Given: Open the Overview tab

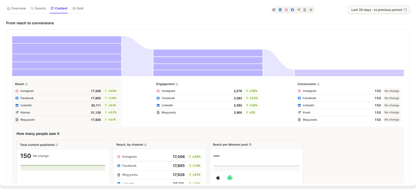Looking at the screenshot, I should [x=16, y=8].
